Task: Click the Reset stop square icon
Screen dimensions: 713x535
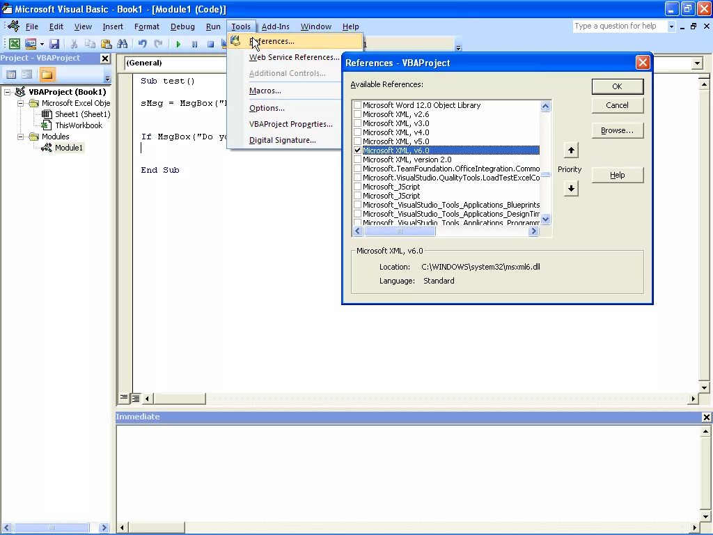Action: click(210, 44)
